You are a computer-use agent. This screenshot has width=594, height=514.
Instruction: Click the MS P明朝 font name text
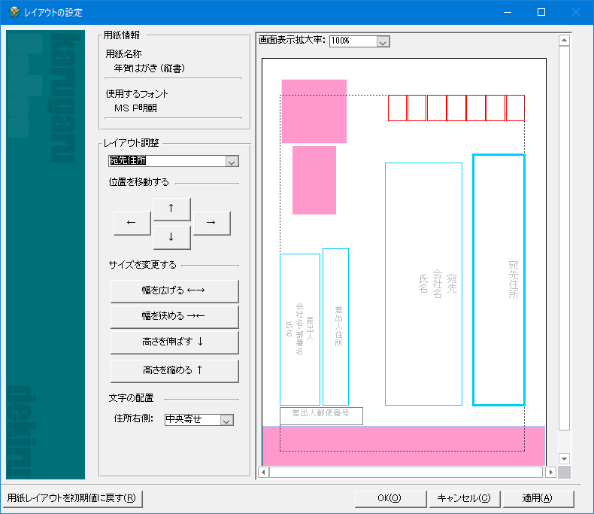point(135,108)
